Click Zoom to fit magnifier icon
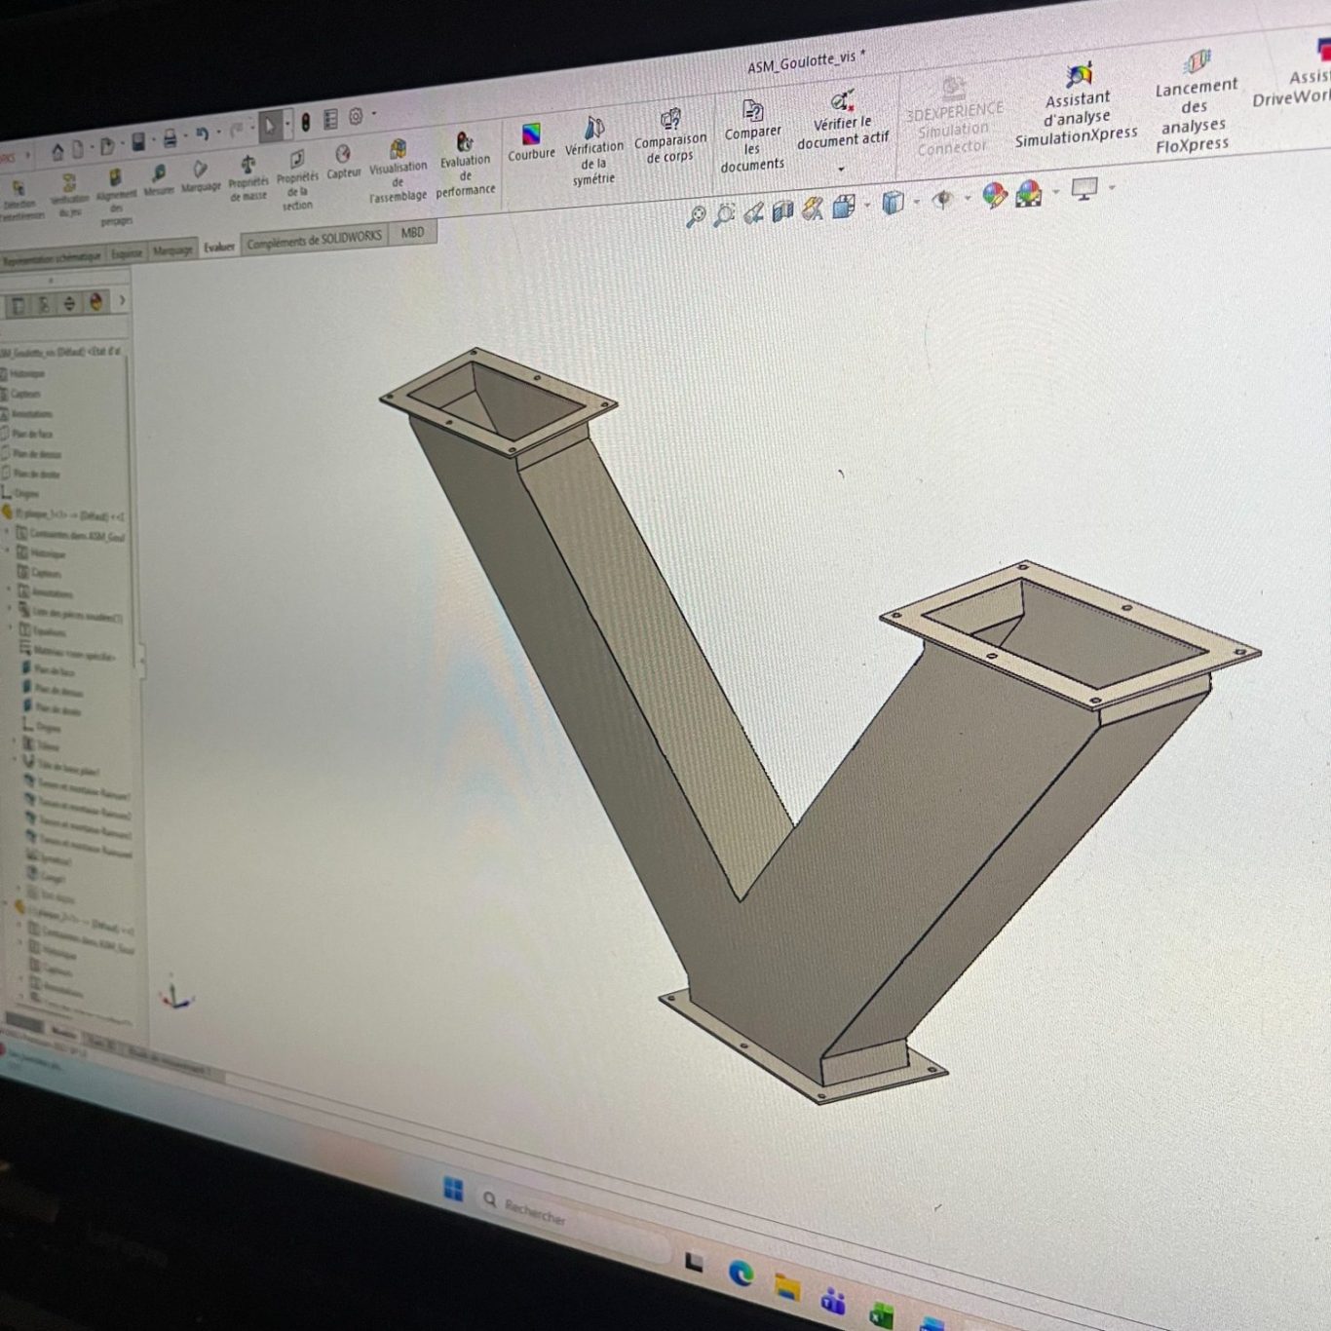The height and width of the screenshot is (1331, 1331). 696,216
